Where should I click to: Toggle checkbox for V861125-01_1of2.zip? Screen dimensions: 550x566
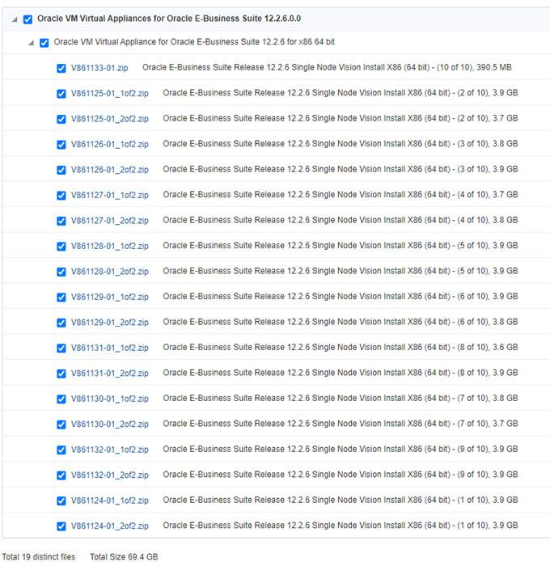(x=61, y=94)
